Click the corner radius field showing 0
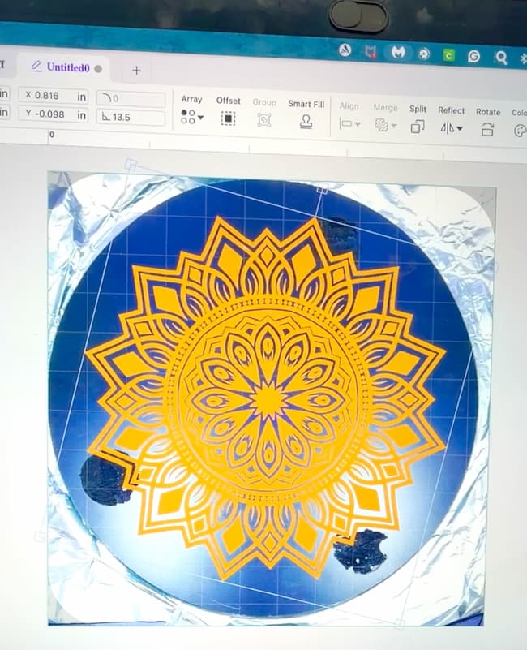 pos(131,99)
